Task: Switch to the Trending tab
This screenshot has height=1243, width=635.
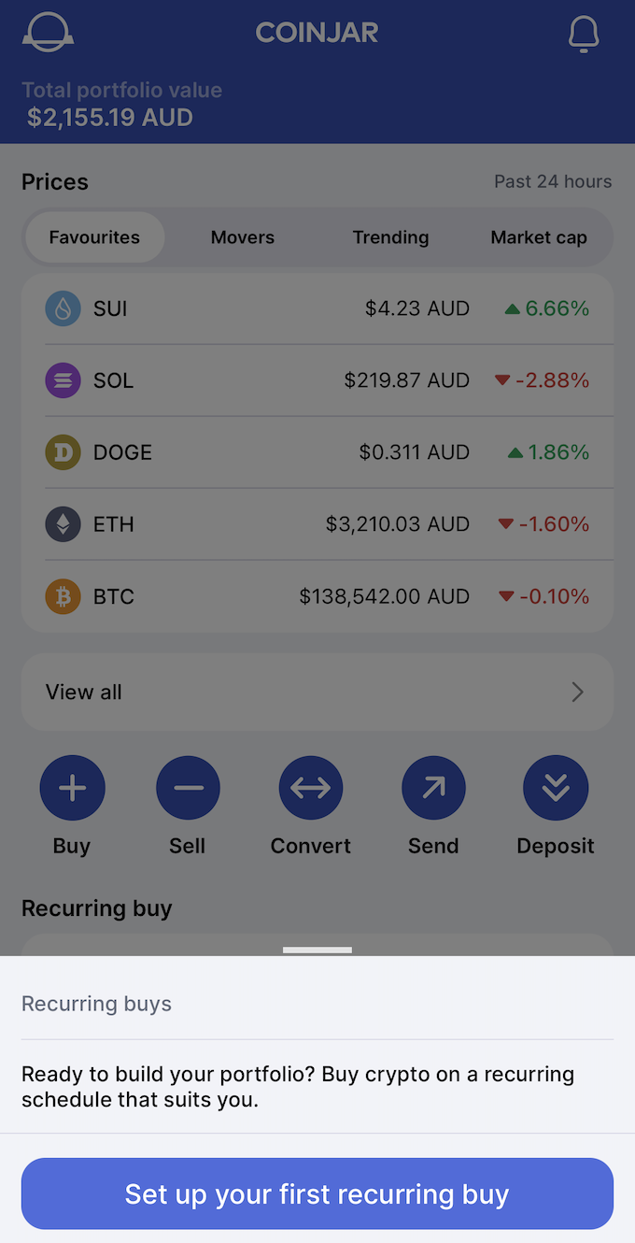Action: pyautogui.click(x=390, y=237)
